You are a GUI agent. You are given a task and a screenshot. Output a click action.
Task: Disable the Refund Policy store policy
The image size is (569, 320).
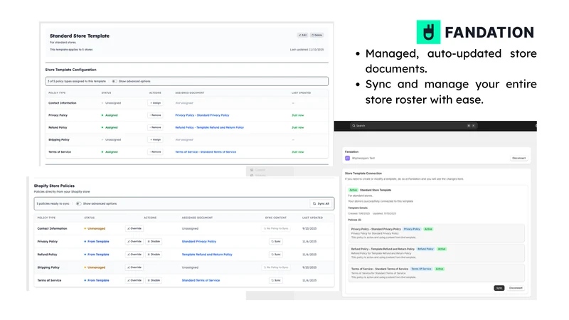(154, 255)
